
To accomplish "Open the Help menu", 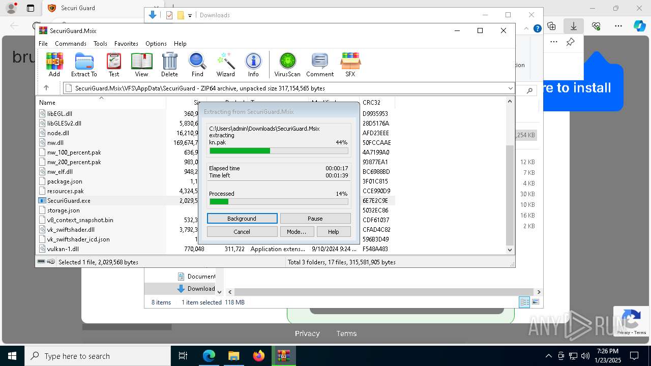I will 180,44.
